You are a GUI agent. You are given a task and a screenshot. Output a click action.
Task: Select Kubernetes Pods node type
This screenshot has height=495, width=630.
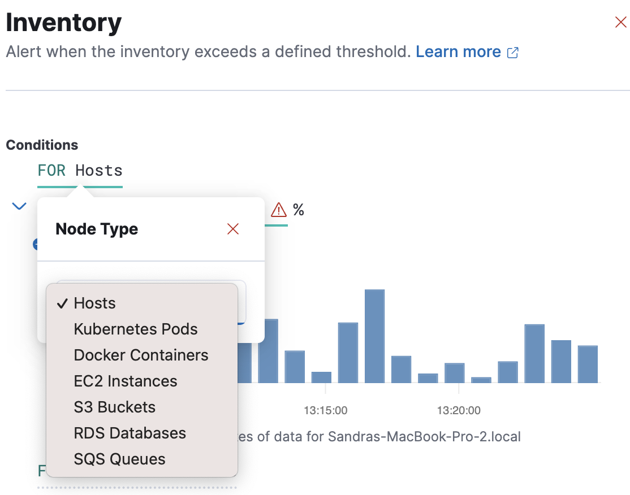[135, 329]
